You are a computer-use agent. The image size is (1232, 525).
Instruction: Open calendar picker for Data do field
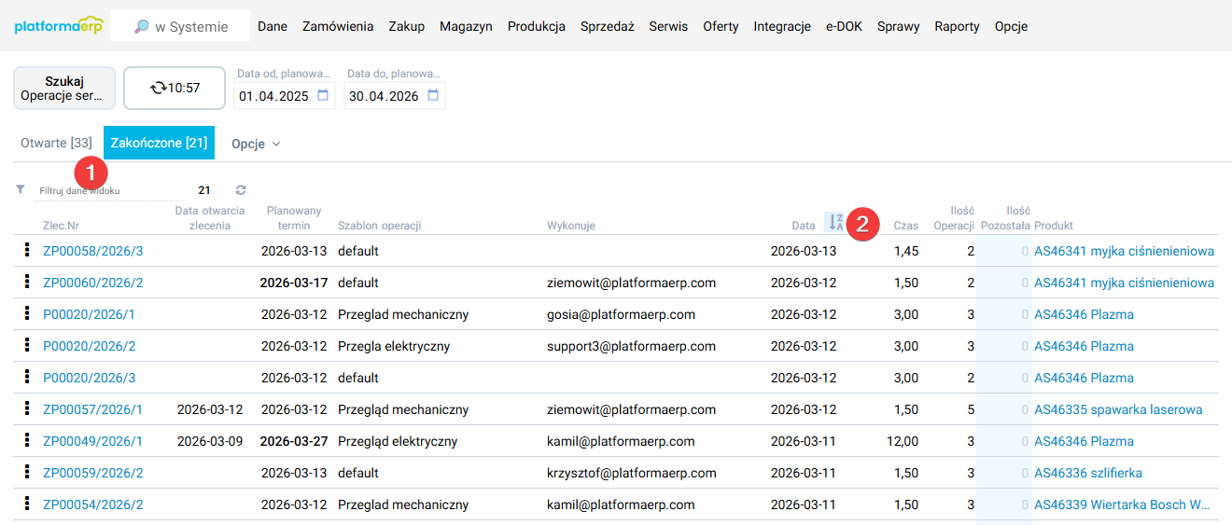(433, 95)
